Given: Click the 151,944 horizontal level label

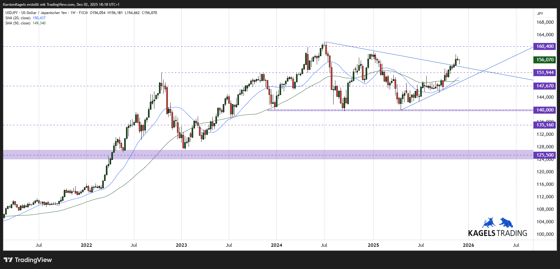Looking at the screenshot, I should coord(545,73).
